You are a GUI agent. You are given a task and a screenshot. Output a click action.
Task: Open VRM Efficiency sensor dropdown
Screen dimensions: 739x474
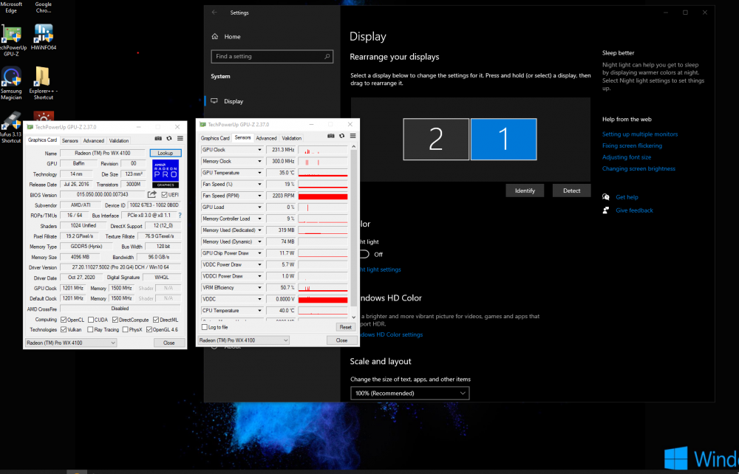click(x=259, y=288)
